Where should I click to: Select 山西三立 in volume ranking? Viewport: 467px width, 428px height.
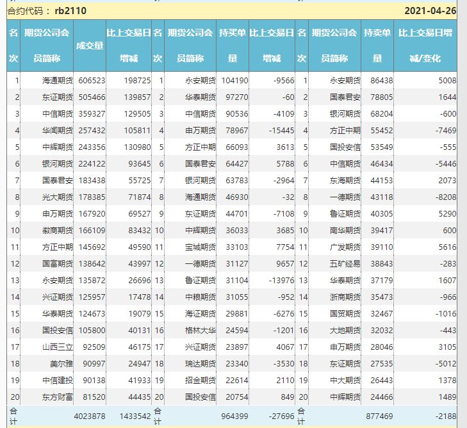tap(58, 347)
